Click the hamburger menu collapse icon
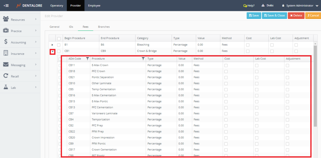321x158 pixels. tap(6, 6)
